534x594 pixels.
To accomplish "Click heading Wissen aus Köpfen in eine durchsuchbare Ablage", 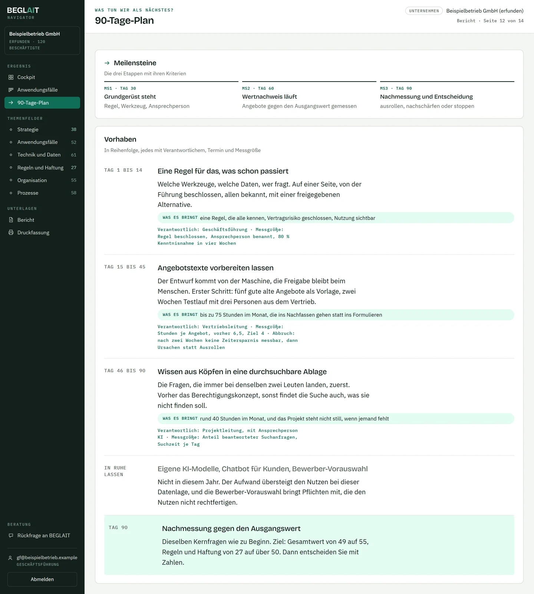I will click(x=242, y=372).
